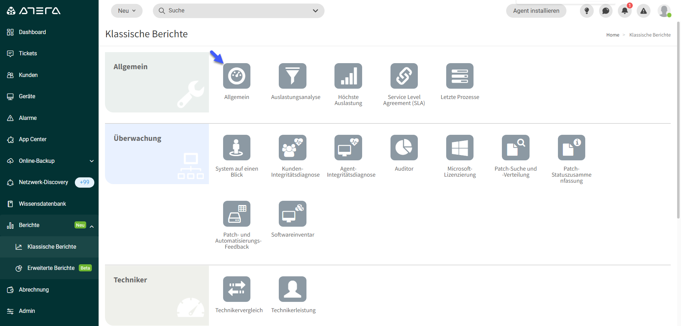Open the Letzte Prozesse report
Screen dimensions: 681x326
click(x=460, y=76)
